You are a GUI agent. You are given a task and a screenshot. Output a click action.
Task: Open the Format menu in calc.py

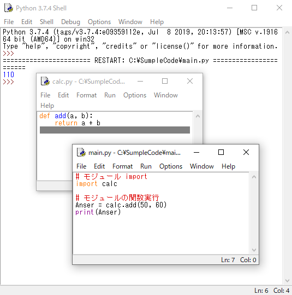pos(87,95)
